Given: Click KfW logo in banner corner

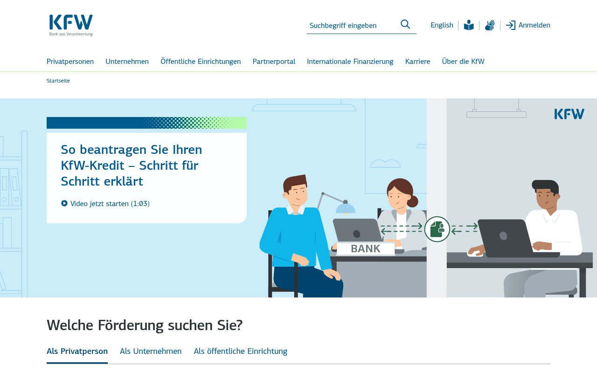Looking at the screenshot, I should tap(569, 114).
